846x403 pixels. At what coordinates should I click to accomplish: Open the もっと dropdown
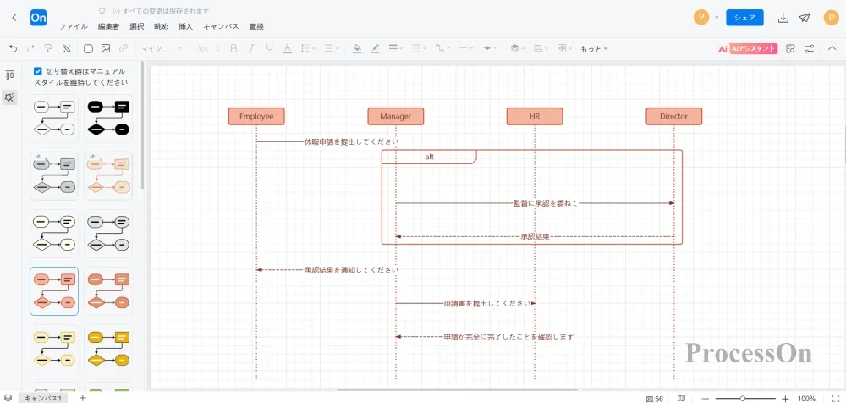pyautogui.click(x=594, y=49)
